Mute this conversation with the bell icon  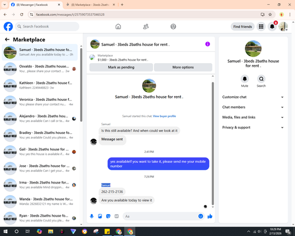click(245, 79)
